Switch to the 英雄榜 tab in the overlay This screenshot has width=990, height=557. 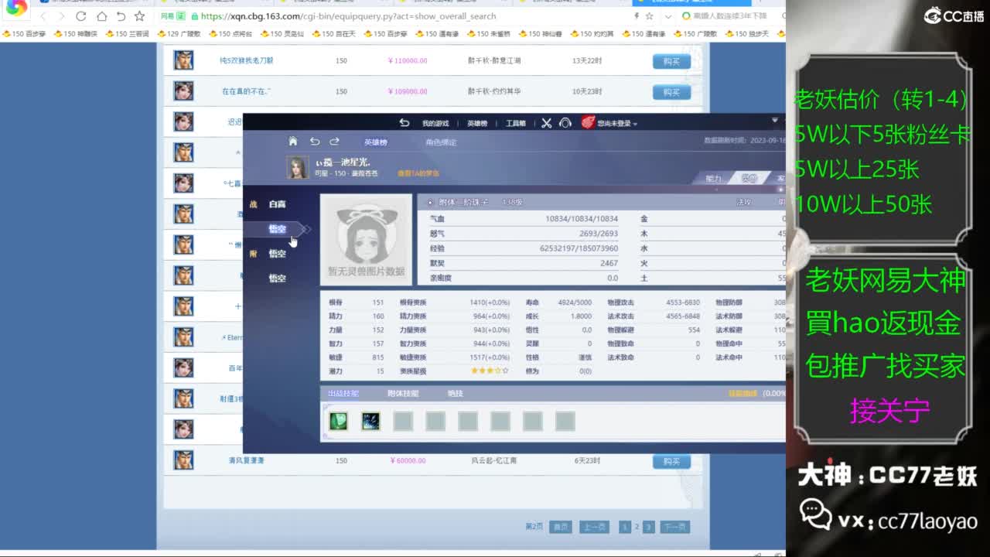coord(376,142)
